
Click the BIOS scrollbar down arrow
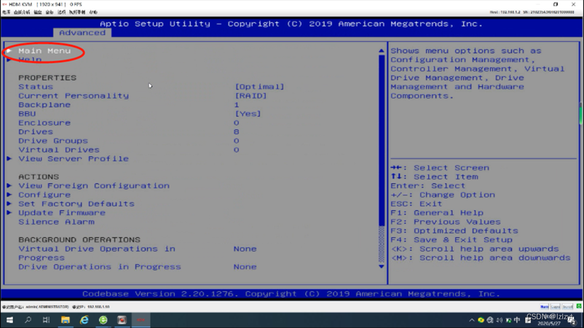pos(381,267)
